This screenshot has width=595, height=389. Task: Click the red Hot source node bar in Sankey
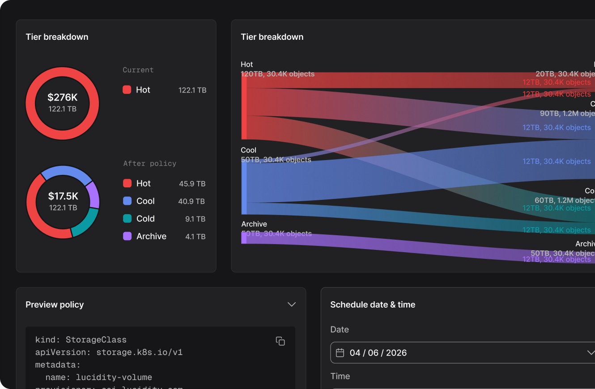244,106
